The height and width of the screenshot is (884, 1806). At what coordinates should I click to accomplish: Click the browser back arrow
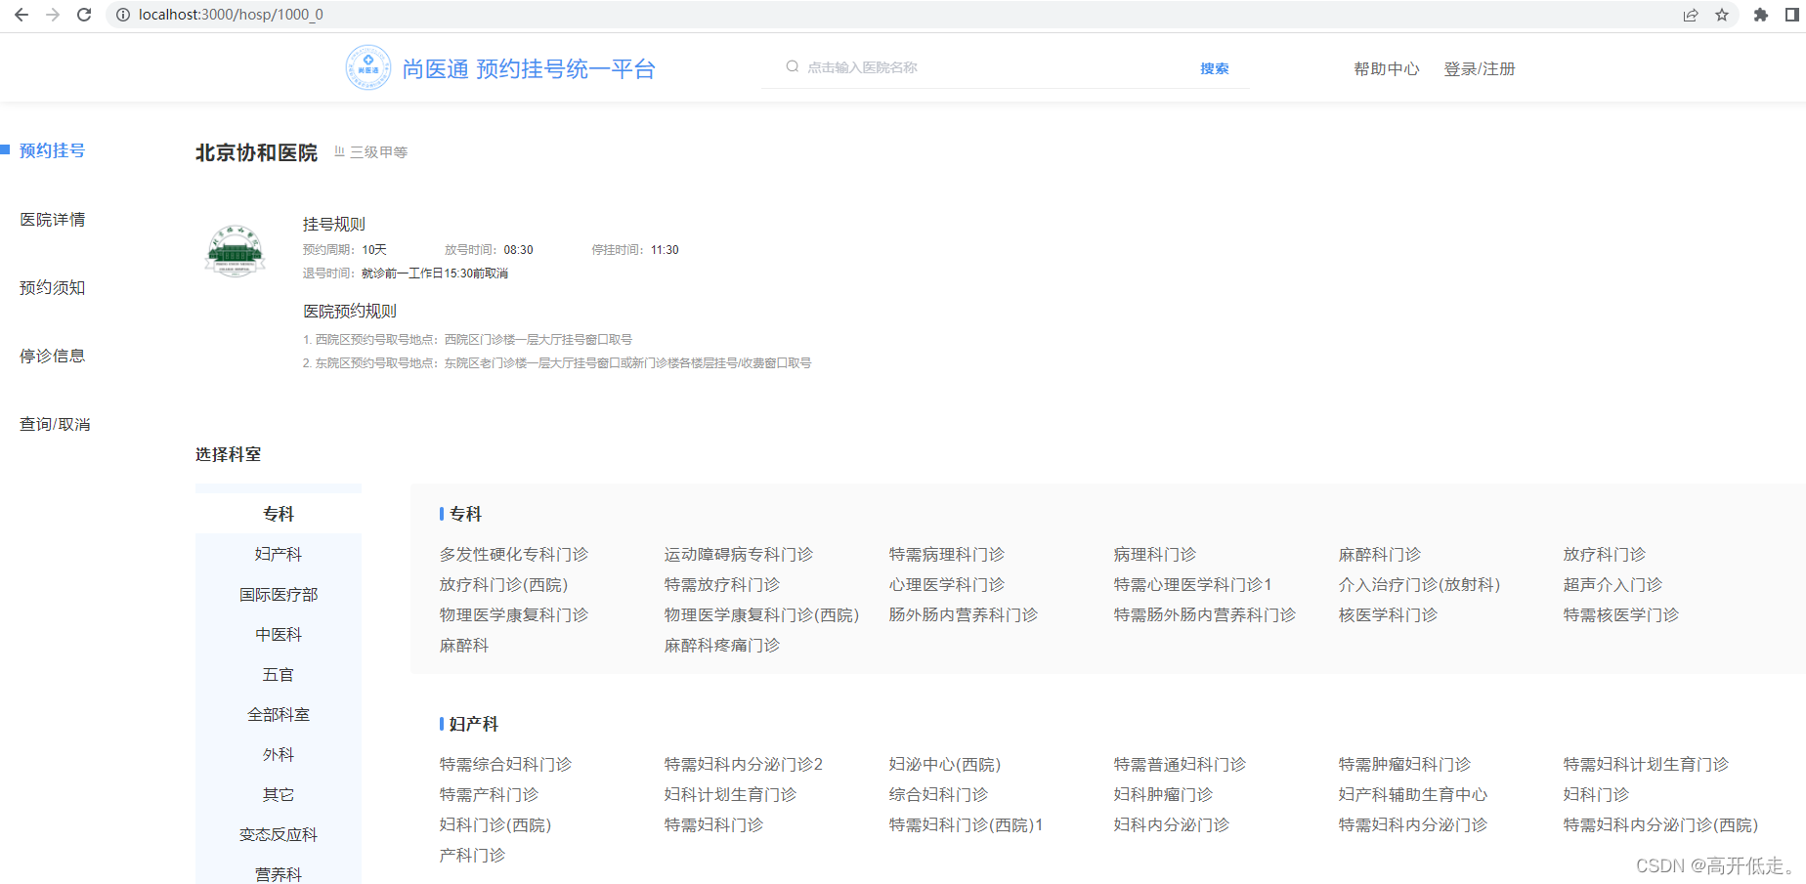pos(21,15)
